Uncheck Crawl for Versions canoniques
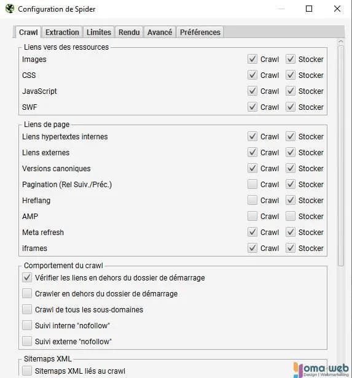This screenshot has height=378, width=352. coord(252,168)
